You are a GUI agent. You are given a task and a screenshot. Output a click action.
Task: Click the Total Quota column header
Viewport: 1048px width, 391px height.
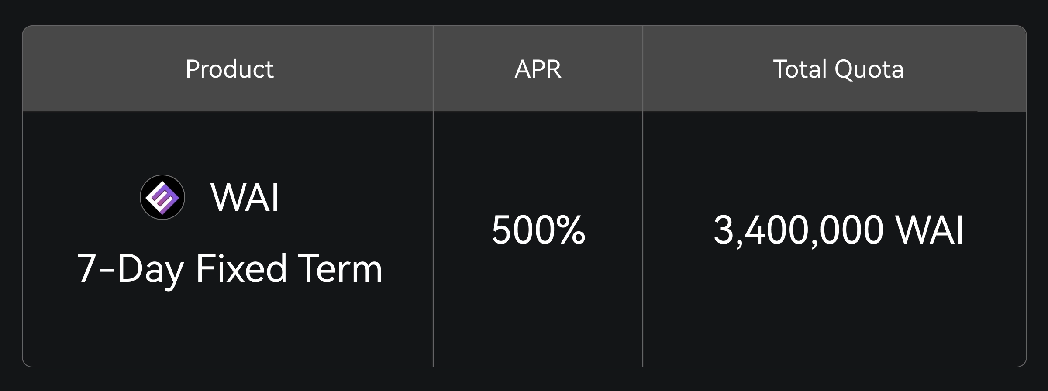(x=838, y=69)
